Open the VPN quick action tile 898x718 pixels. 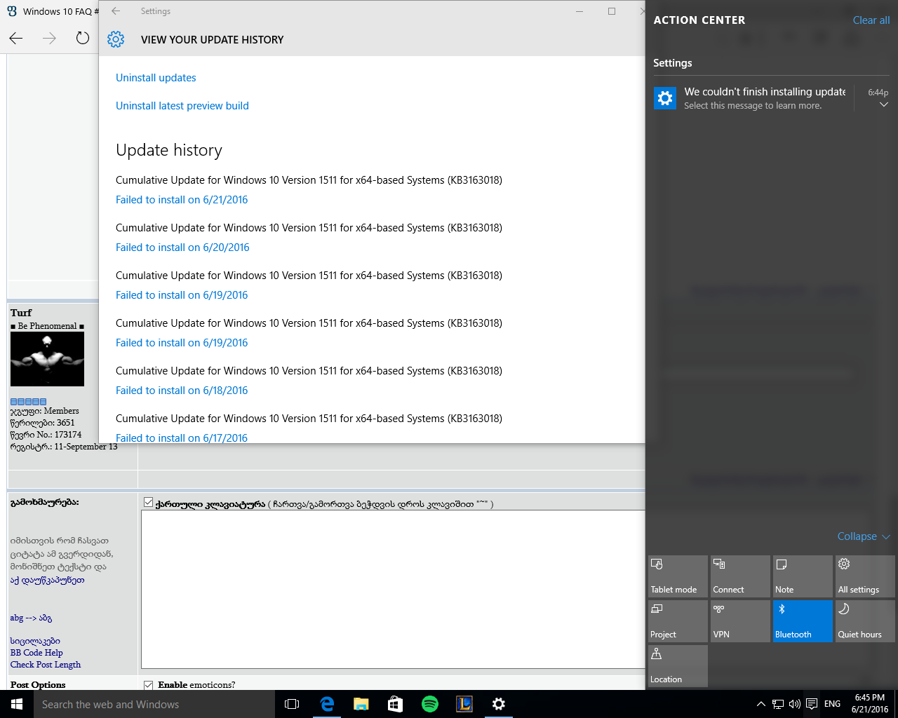click(739, 621)
